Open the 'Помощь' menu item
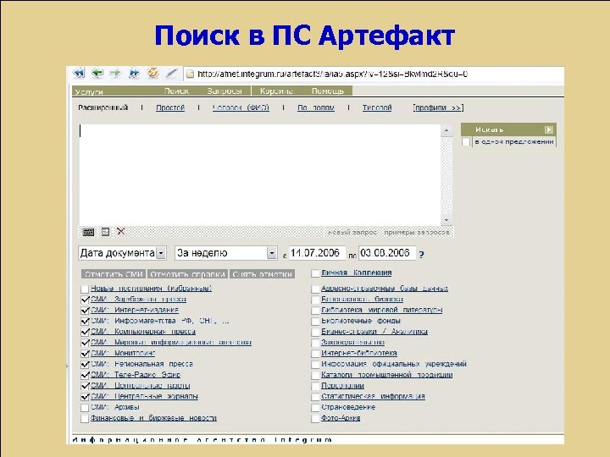The image size is (610, 457). pyautogui.click(x=328, y=91)
